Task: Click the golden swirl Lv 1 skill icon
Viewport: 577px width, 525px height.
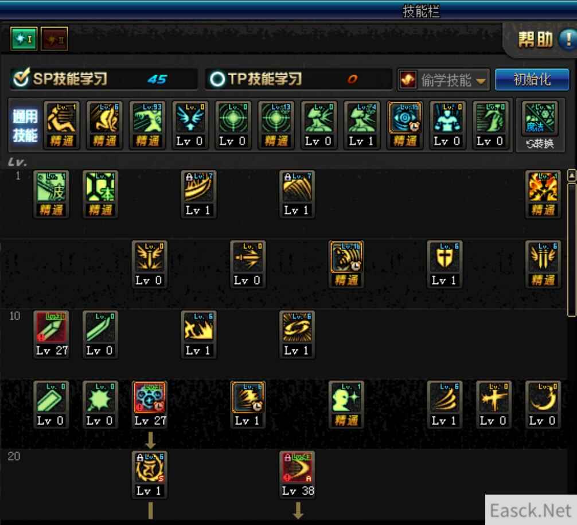Action: [x=297, y=327]
